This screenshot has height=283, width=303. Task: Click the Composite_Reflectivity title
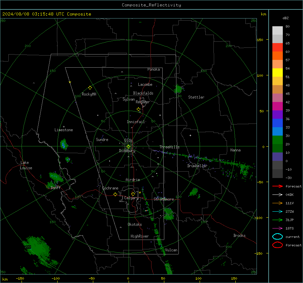click(151, 5)
